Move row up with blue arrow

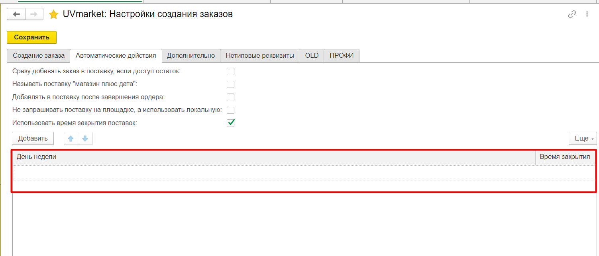pyautogui.click(x=71, y=139)
